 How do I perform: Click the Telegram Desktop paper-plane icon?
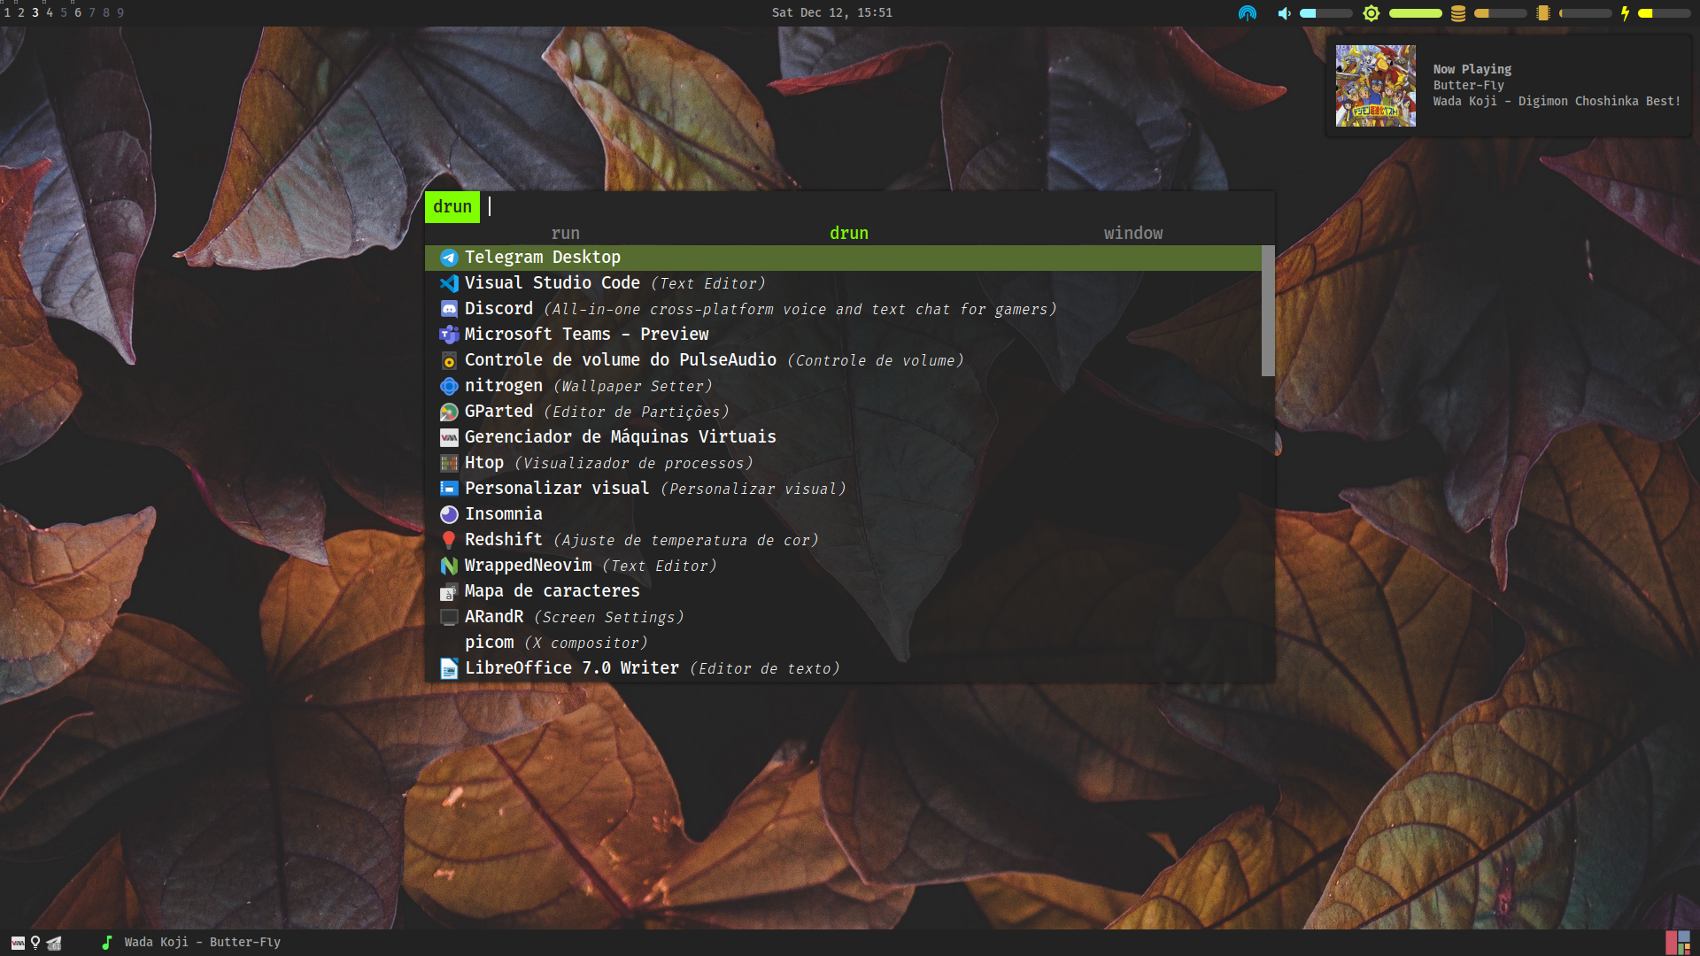[449, 258]
